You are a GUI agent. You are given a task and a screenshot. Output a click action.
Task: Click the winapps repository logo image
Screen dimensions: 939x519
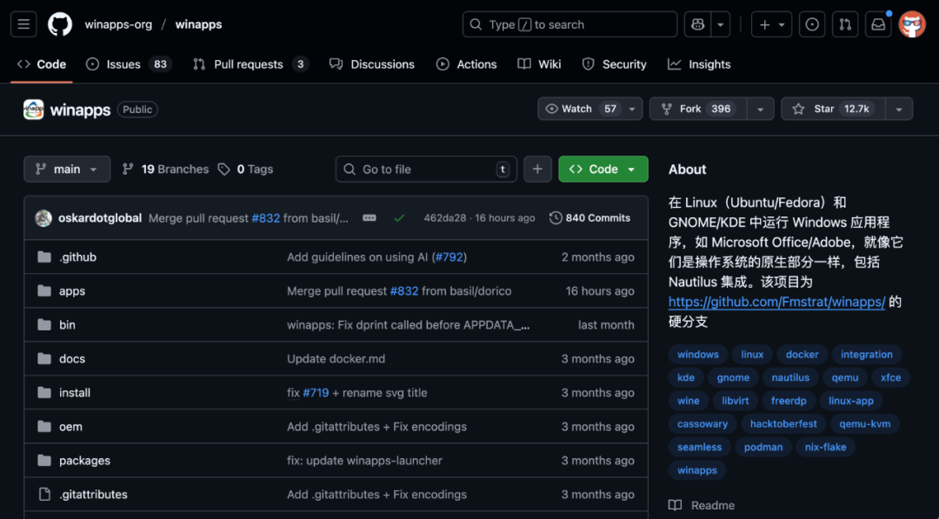[34, 110]
